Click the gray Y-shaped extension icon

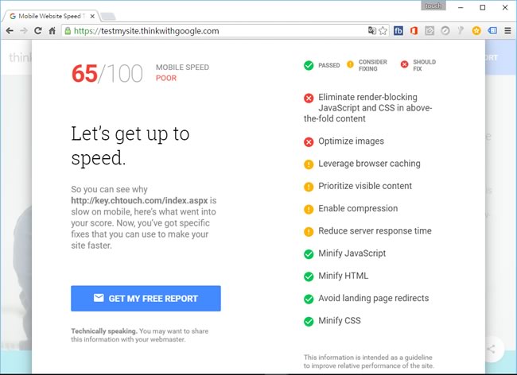(x=461, y=31)
